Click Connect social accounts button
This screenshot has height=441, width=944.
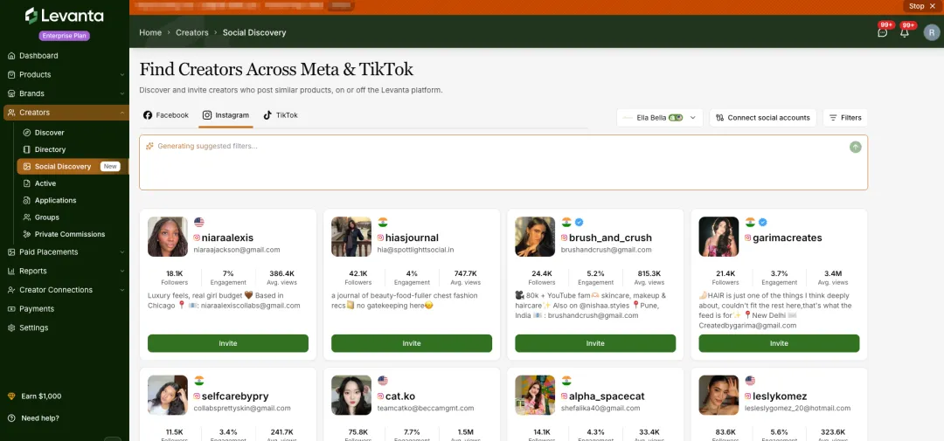763,118
